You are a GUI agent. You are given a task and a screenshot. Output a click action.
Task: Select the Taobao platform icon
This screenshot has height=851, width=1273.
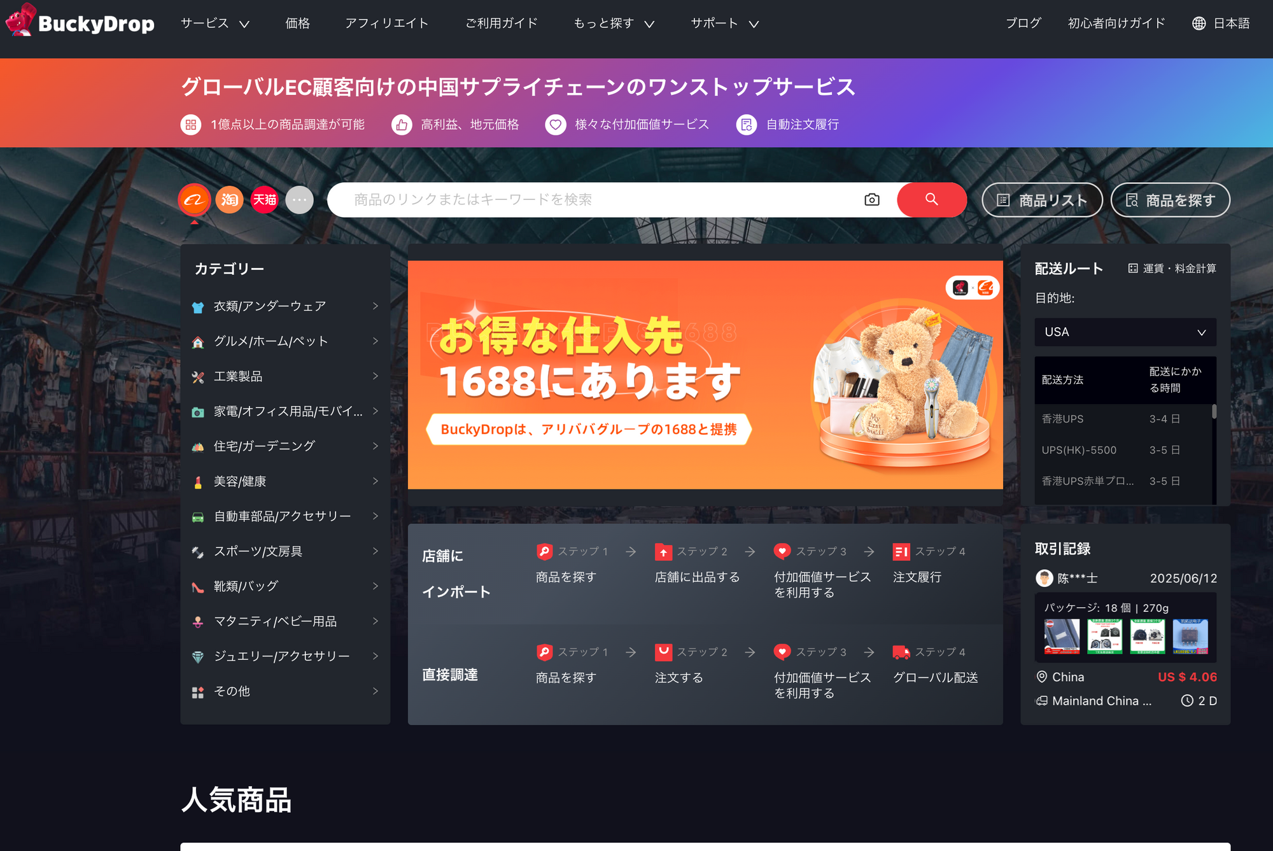(x=230, y=200)
